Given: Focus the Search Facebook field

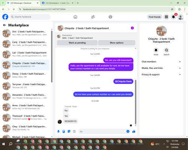Looking at the screenshot, I should click(x=30, y=17).
